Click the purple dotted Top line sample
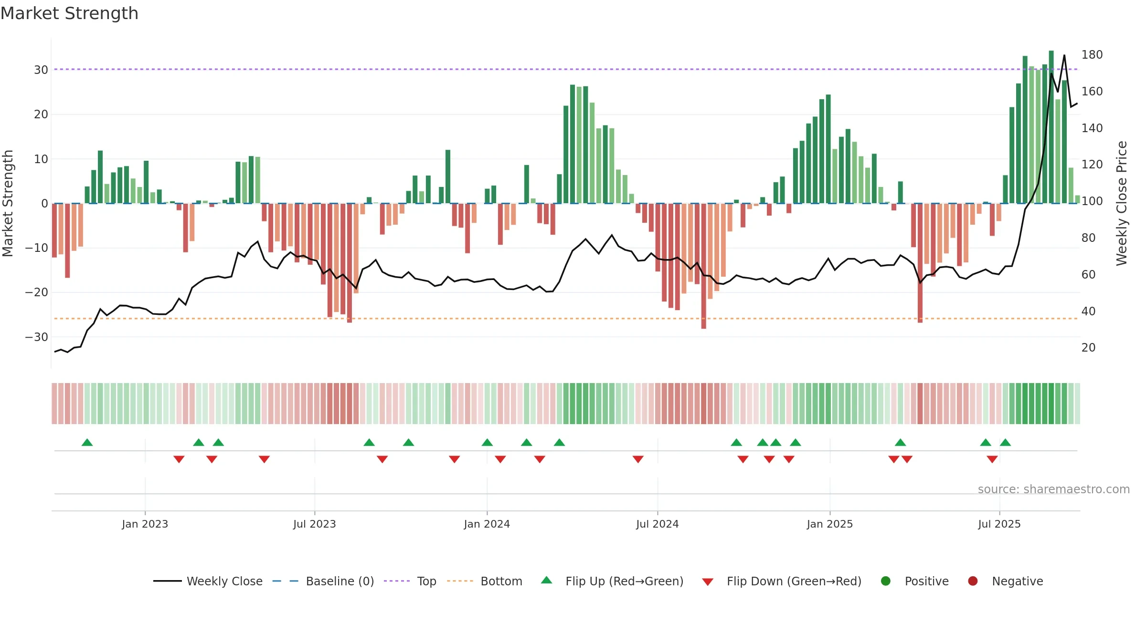The width and height of the screenshot is (1146, 644). (397, 581)
